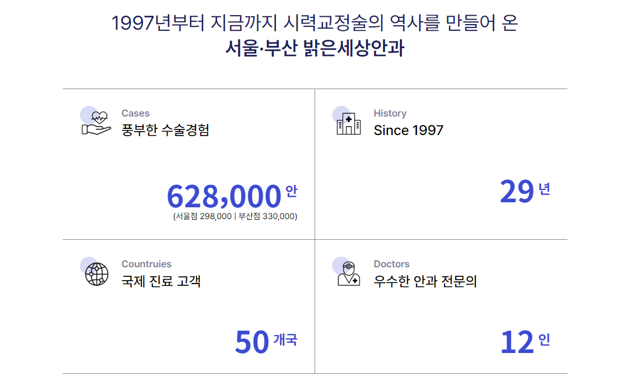This screenshot has height=390, width=642.
Task: Click the heart-in-hand Cases icon
Action: pos(96,122)
